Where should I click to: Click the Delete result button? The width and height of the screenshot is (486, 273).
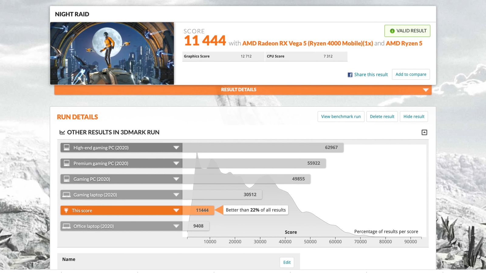click(382, 116)
